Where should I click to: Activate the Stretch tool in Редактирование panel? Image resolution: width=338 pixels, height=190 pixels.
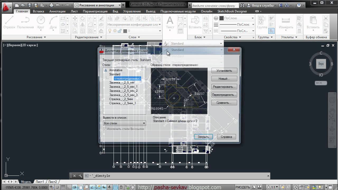point(75,31)
